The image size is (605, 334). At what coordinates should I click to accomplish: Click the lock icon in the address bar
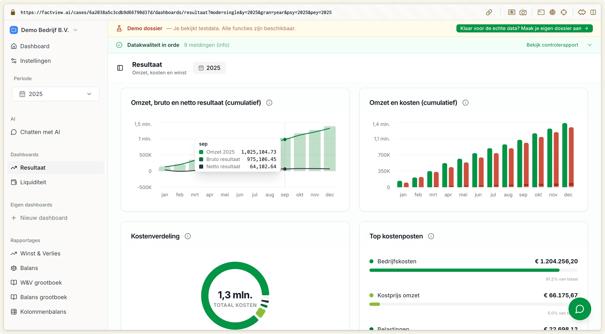(x=13, y=12)
